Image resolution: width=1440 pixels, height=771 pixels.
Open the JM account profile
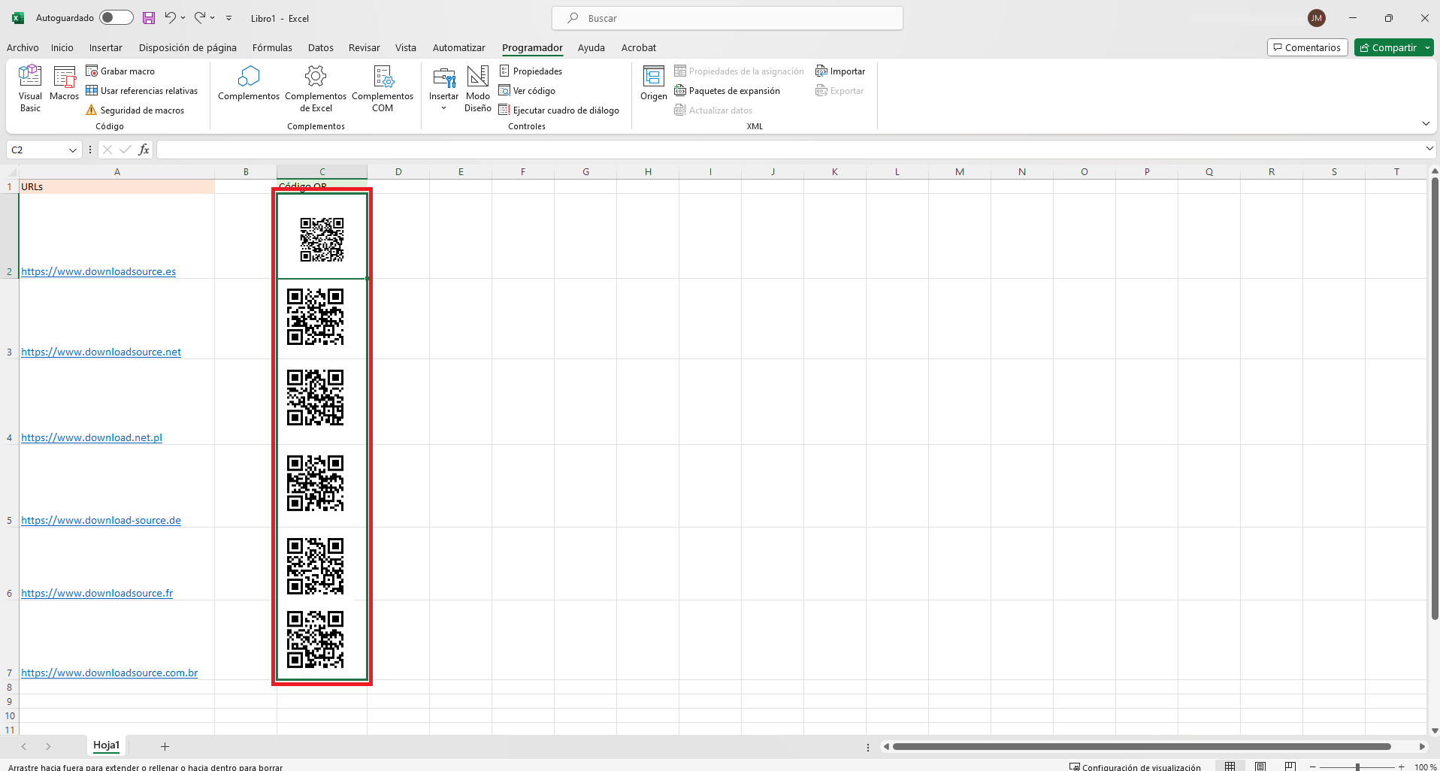(x=1316, y=18)
